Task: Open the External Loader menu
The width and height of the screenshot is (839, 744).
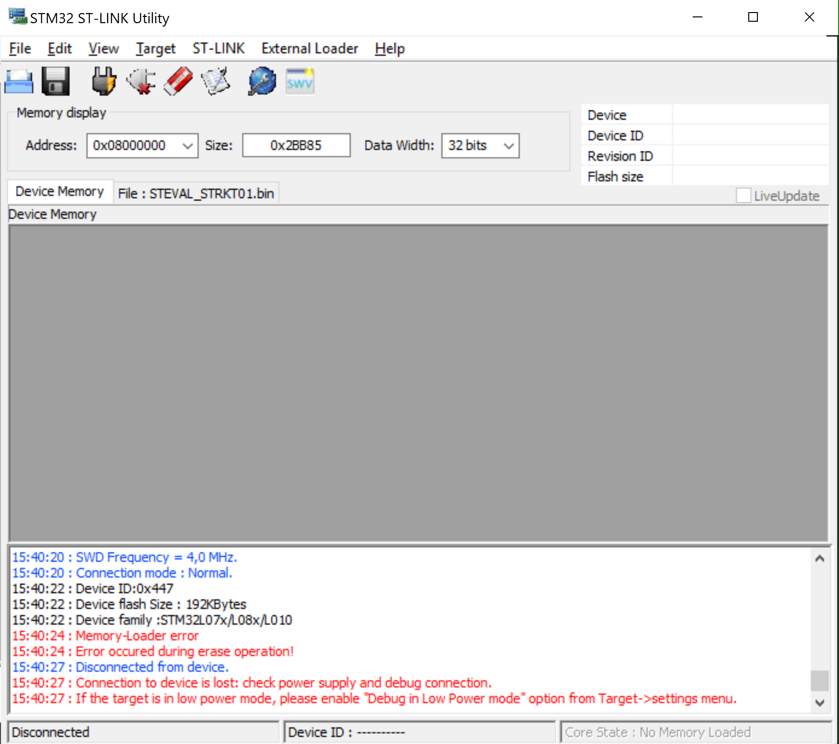Action: (309, 48)
